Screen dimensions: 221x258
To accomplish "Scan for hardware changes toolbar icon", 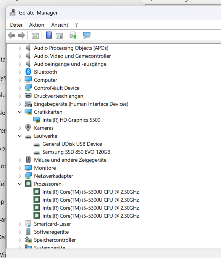I will pos(87,35).
